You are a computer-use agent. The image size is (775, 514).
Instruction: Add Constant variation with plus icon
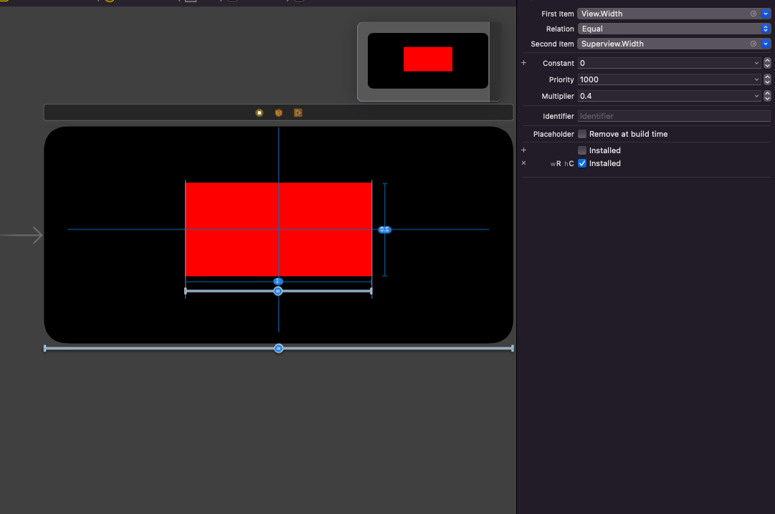pyautogui.click(x=524, y=63)
